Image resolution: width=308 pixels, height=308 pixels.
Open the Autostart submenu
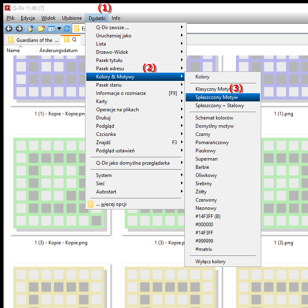coord(135,192)
